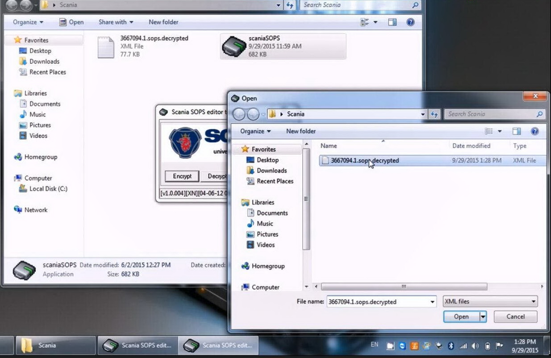Switch to the second Scania SOPS editor taskbar button
The height and width of the screenshot is (358, 551).
(219, 346)
